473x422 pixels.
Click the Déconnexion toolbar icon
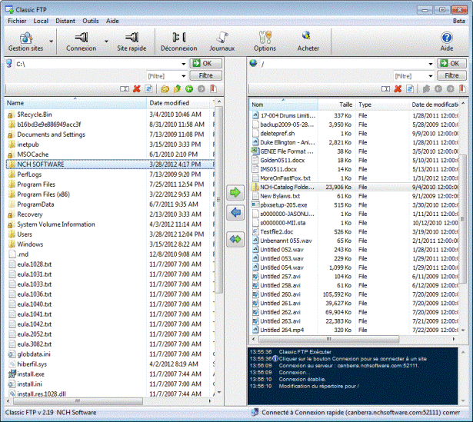tap(179, 42)
